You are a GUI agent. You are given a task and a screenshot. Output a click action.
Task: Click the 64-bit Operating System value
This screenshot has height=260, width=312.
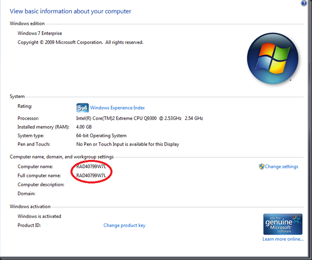tap(101, 135)
